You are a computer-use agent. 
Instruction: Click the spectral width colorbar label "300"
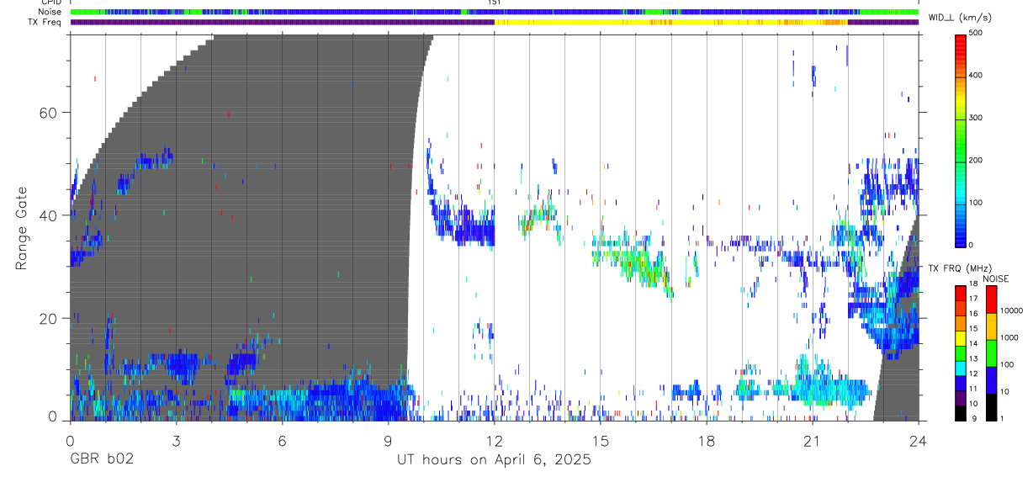click(x=977, y=118)
